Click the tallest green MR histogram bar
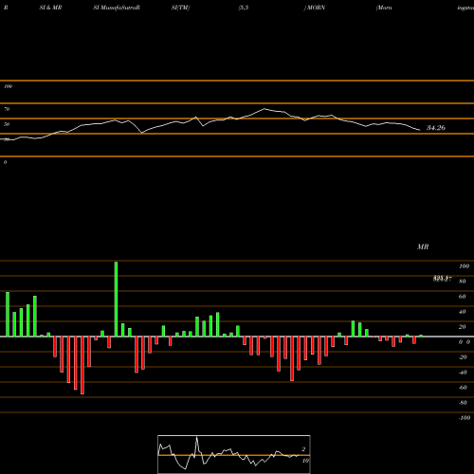 tap(116, 299)
